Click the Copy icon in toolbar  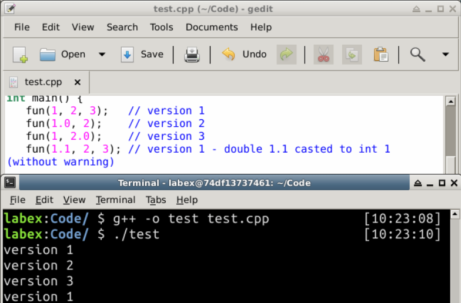tap(352, 55)
